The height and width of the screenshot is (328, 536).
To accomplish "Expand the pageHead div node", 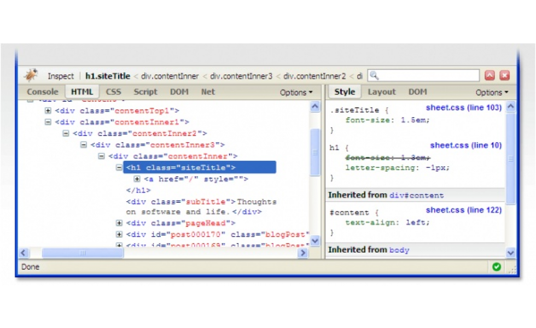I will tap(119, 223).
